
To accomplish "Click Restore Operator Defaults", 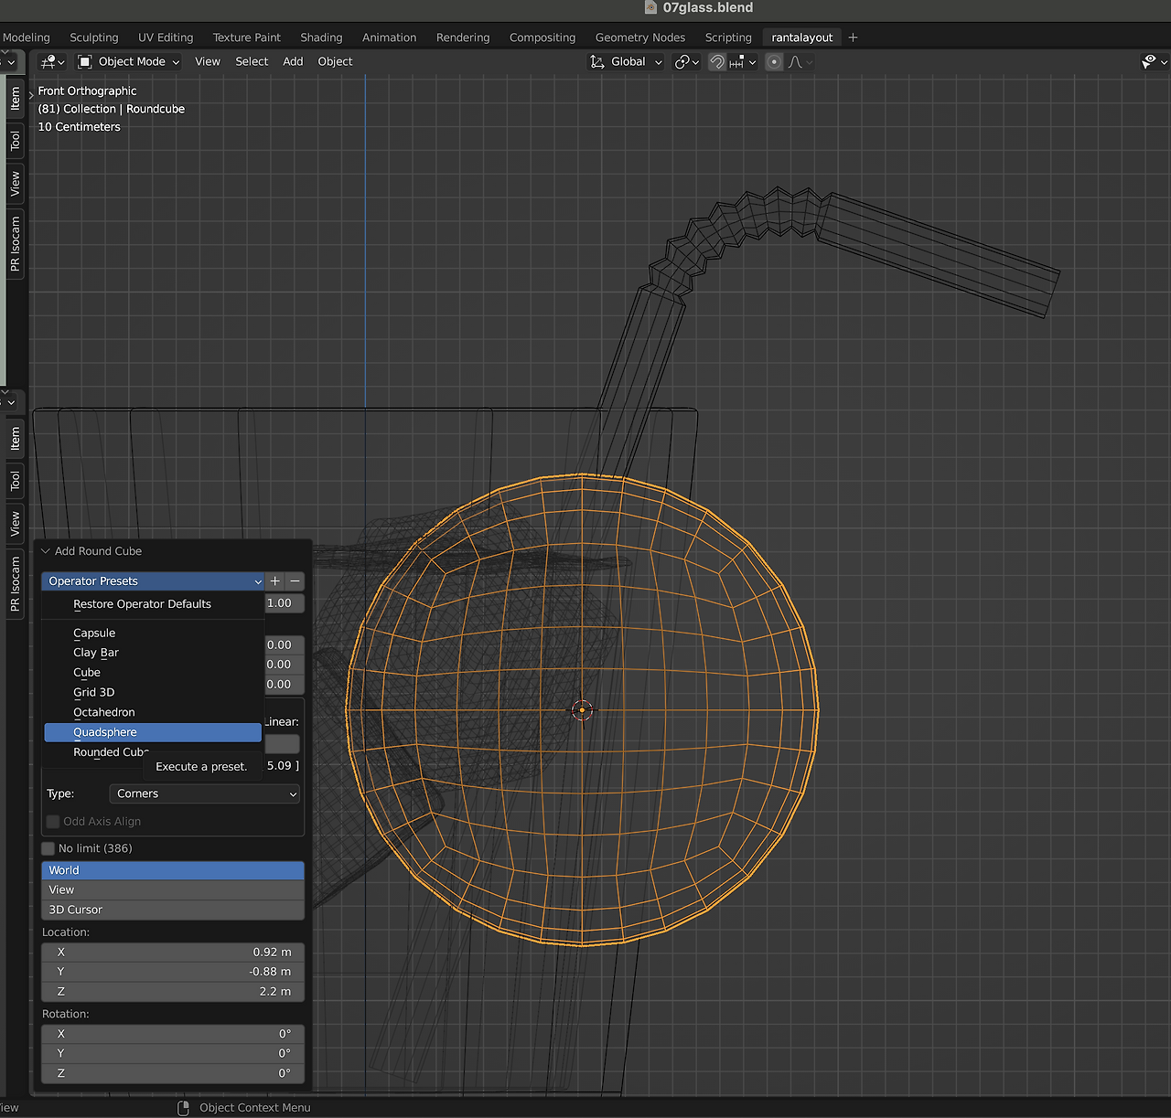I will (142, 604).
